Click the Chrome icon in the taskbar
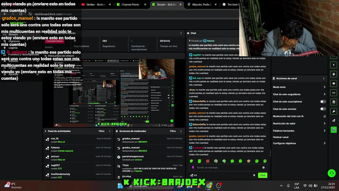The width and height of the screenshot is (339, 191). pyautogui.click(x=209, y=185)
